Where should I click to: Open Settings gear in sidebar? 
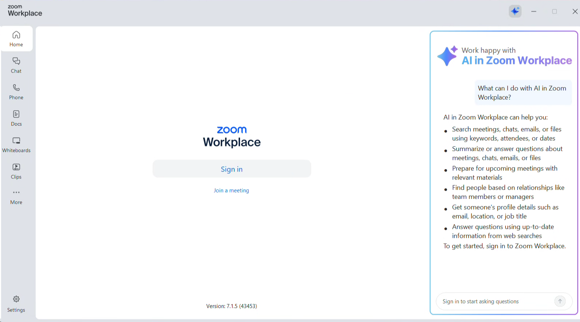click(16, 304)
